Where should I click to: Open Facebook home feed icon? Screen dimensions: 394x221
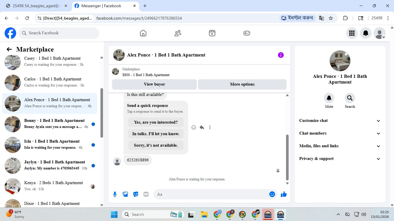143,33
